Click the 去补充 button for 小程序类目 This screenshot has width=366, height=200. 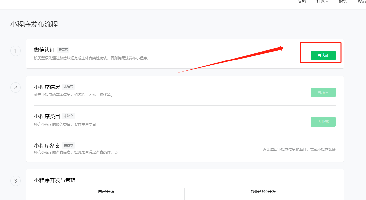(323, 122)
